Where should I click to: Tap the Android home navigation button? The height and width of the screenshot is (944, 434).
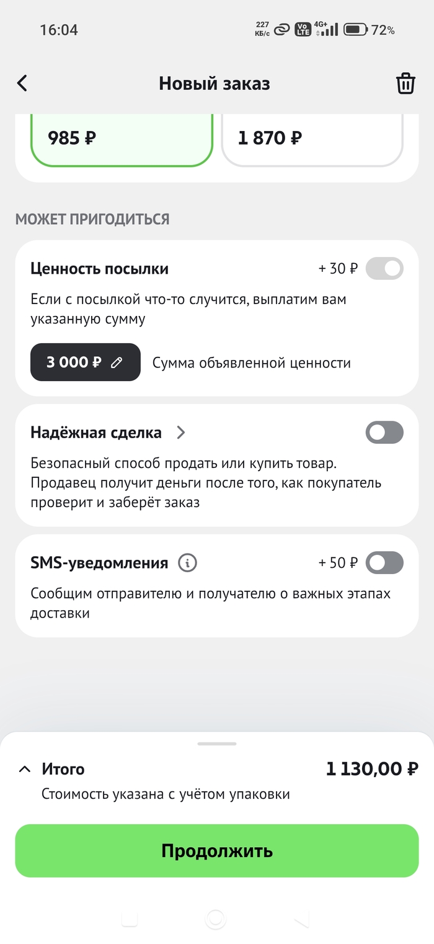216,919
